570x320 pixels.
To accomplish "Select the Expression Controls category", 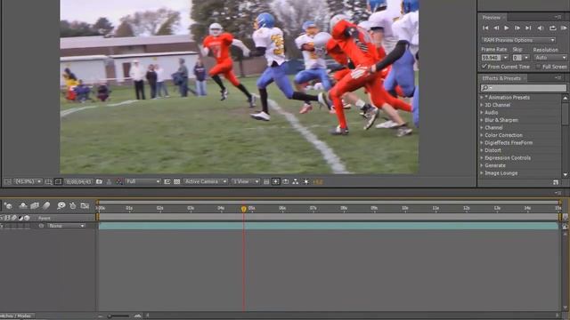I will click(x=508, y=158).
